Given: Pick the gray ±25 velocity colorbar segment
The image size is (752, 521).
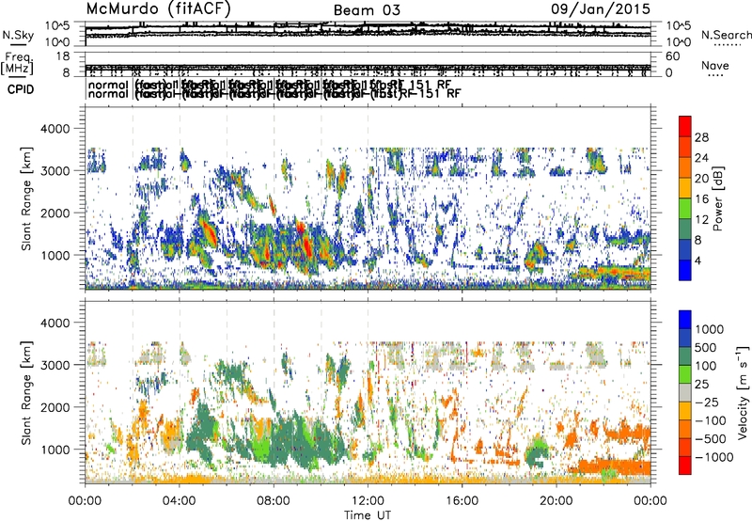Looking at the screenshot, I should (685, 392).
